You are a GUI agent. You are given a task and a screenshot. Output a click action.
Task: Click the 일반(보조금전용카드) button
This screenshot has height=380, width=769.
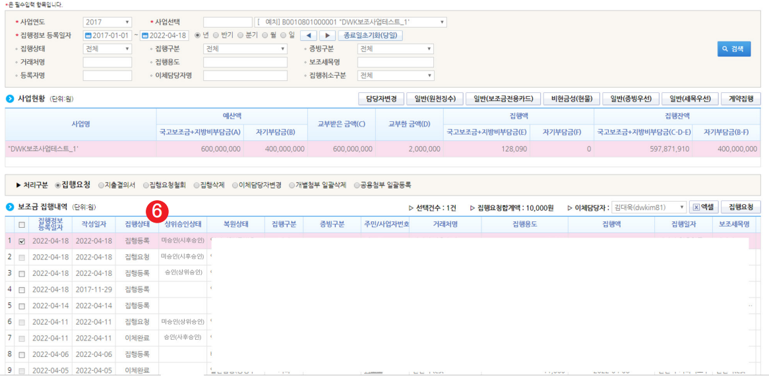tap(503, 98)
